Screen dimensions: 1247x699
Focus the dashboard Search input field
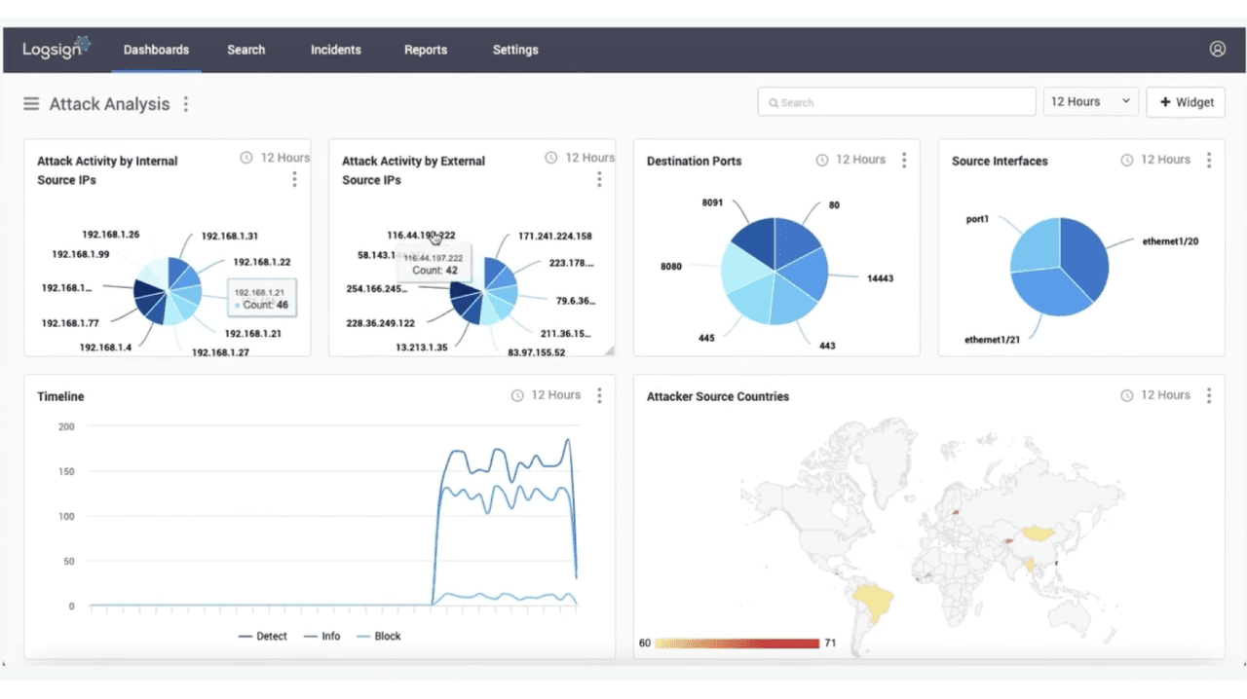(896, 102)
